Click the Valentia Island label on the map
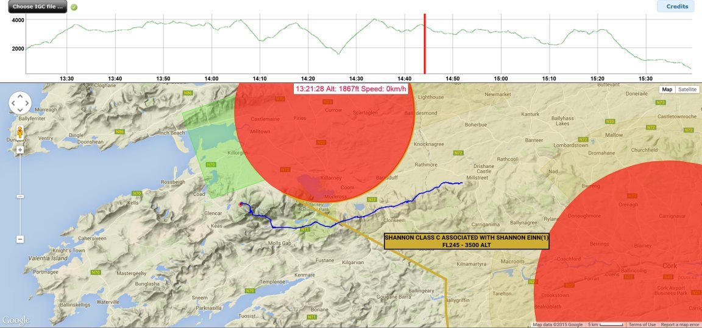The height and width of the screenshot is (328, 702). [48, 258]
